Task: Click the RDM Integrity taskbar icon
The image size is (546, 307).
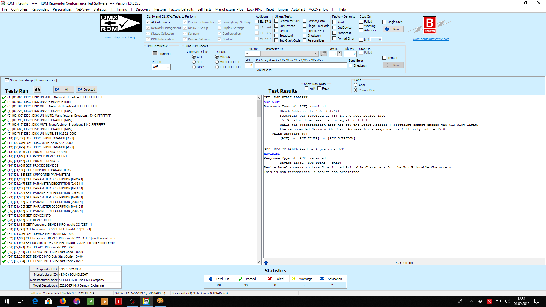Action: pyautogui.click(x=146, y=301)
